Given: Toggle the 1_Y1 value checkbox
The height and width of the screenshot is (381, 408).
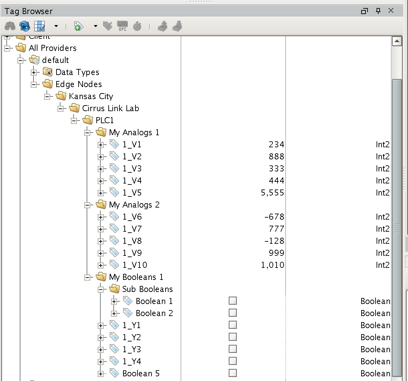Looking at the screenshot, I should tap(233, 325).
